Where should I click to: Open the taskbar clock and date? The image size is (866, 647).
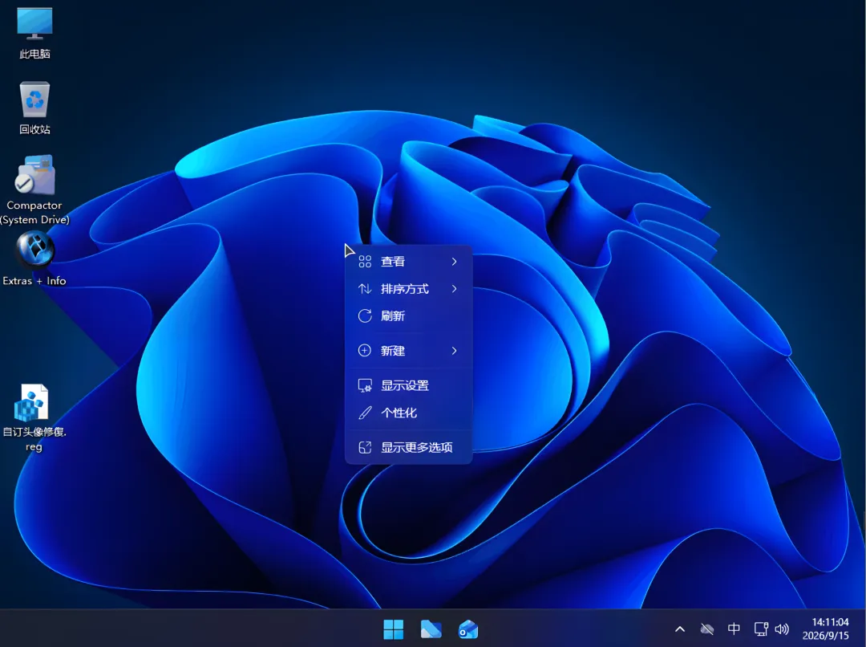[x=826, y=629]
